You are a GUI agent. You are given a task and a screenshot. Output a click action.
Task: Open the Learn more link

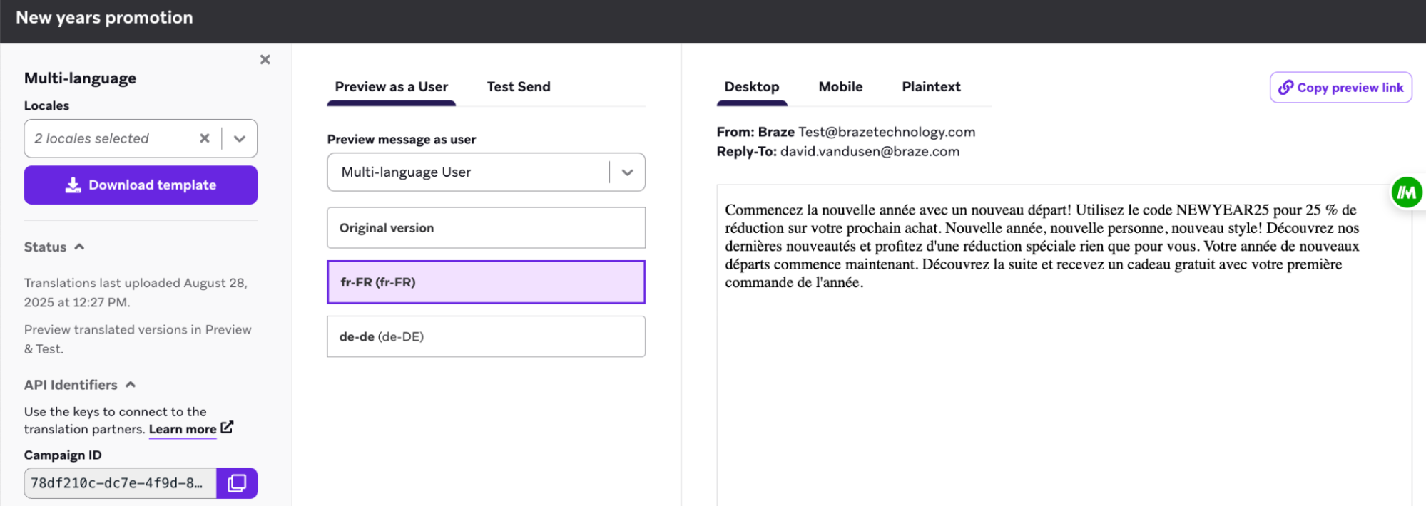tap(183, 429)
